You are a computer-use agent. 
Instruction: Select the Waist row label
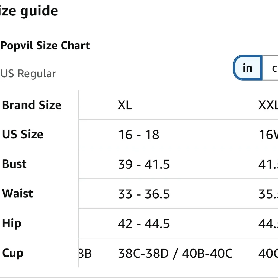pyautogui.click(x=17, y=193)
